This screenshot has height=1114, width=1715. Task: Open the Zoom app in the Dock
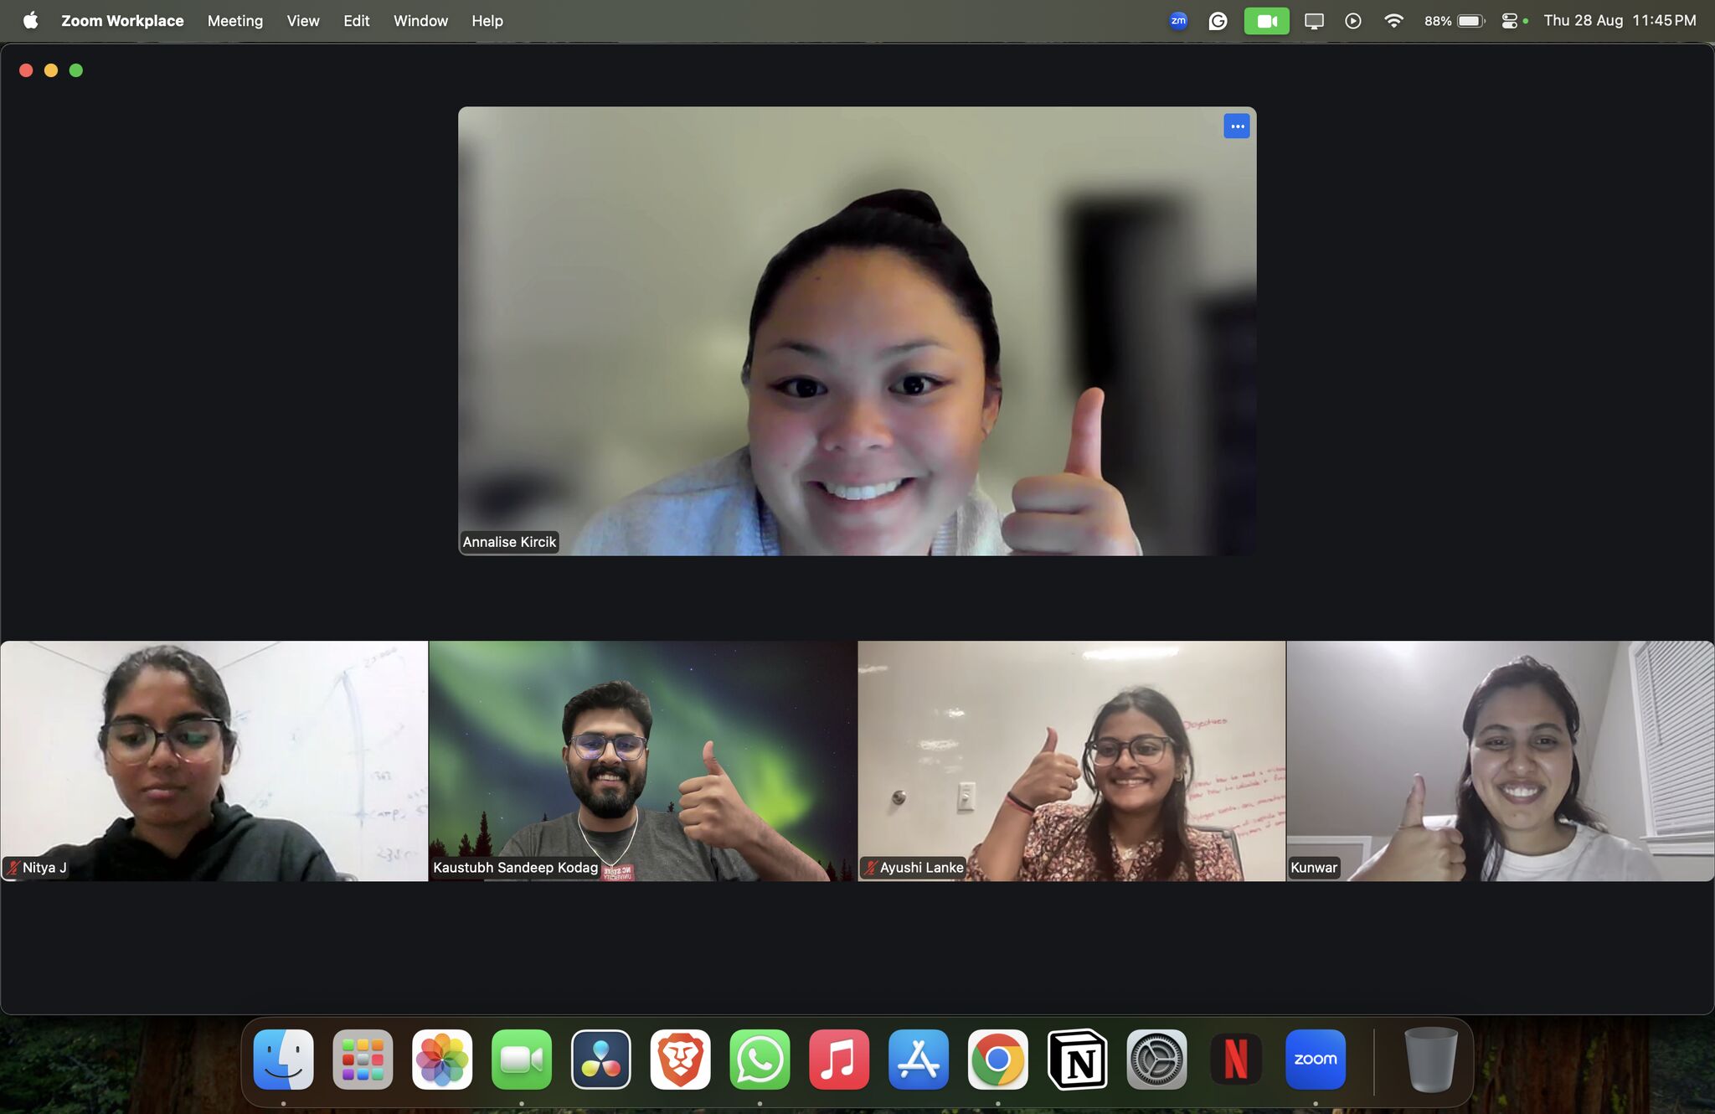1315,1060
